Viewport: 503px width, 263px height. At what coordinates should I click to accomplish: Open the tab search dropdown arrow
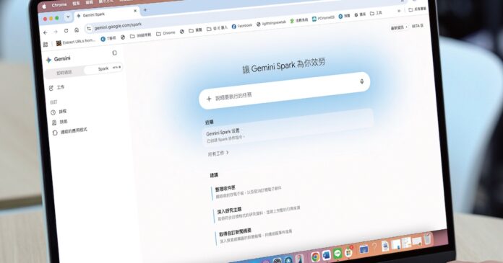pyautogui.click(x=68, y=17)
